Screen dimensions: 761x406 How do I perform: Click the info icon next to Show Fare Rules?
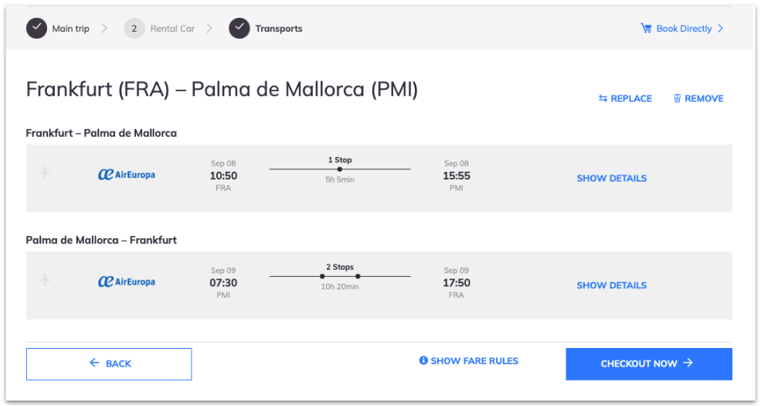point(423,360)
